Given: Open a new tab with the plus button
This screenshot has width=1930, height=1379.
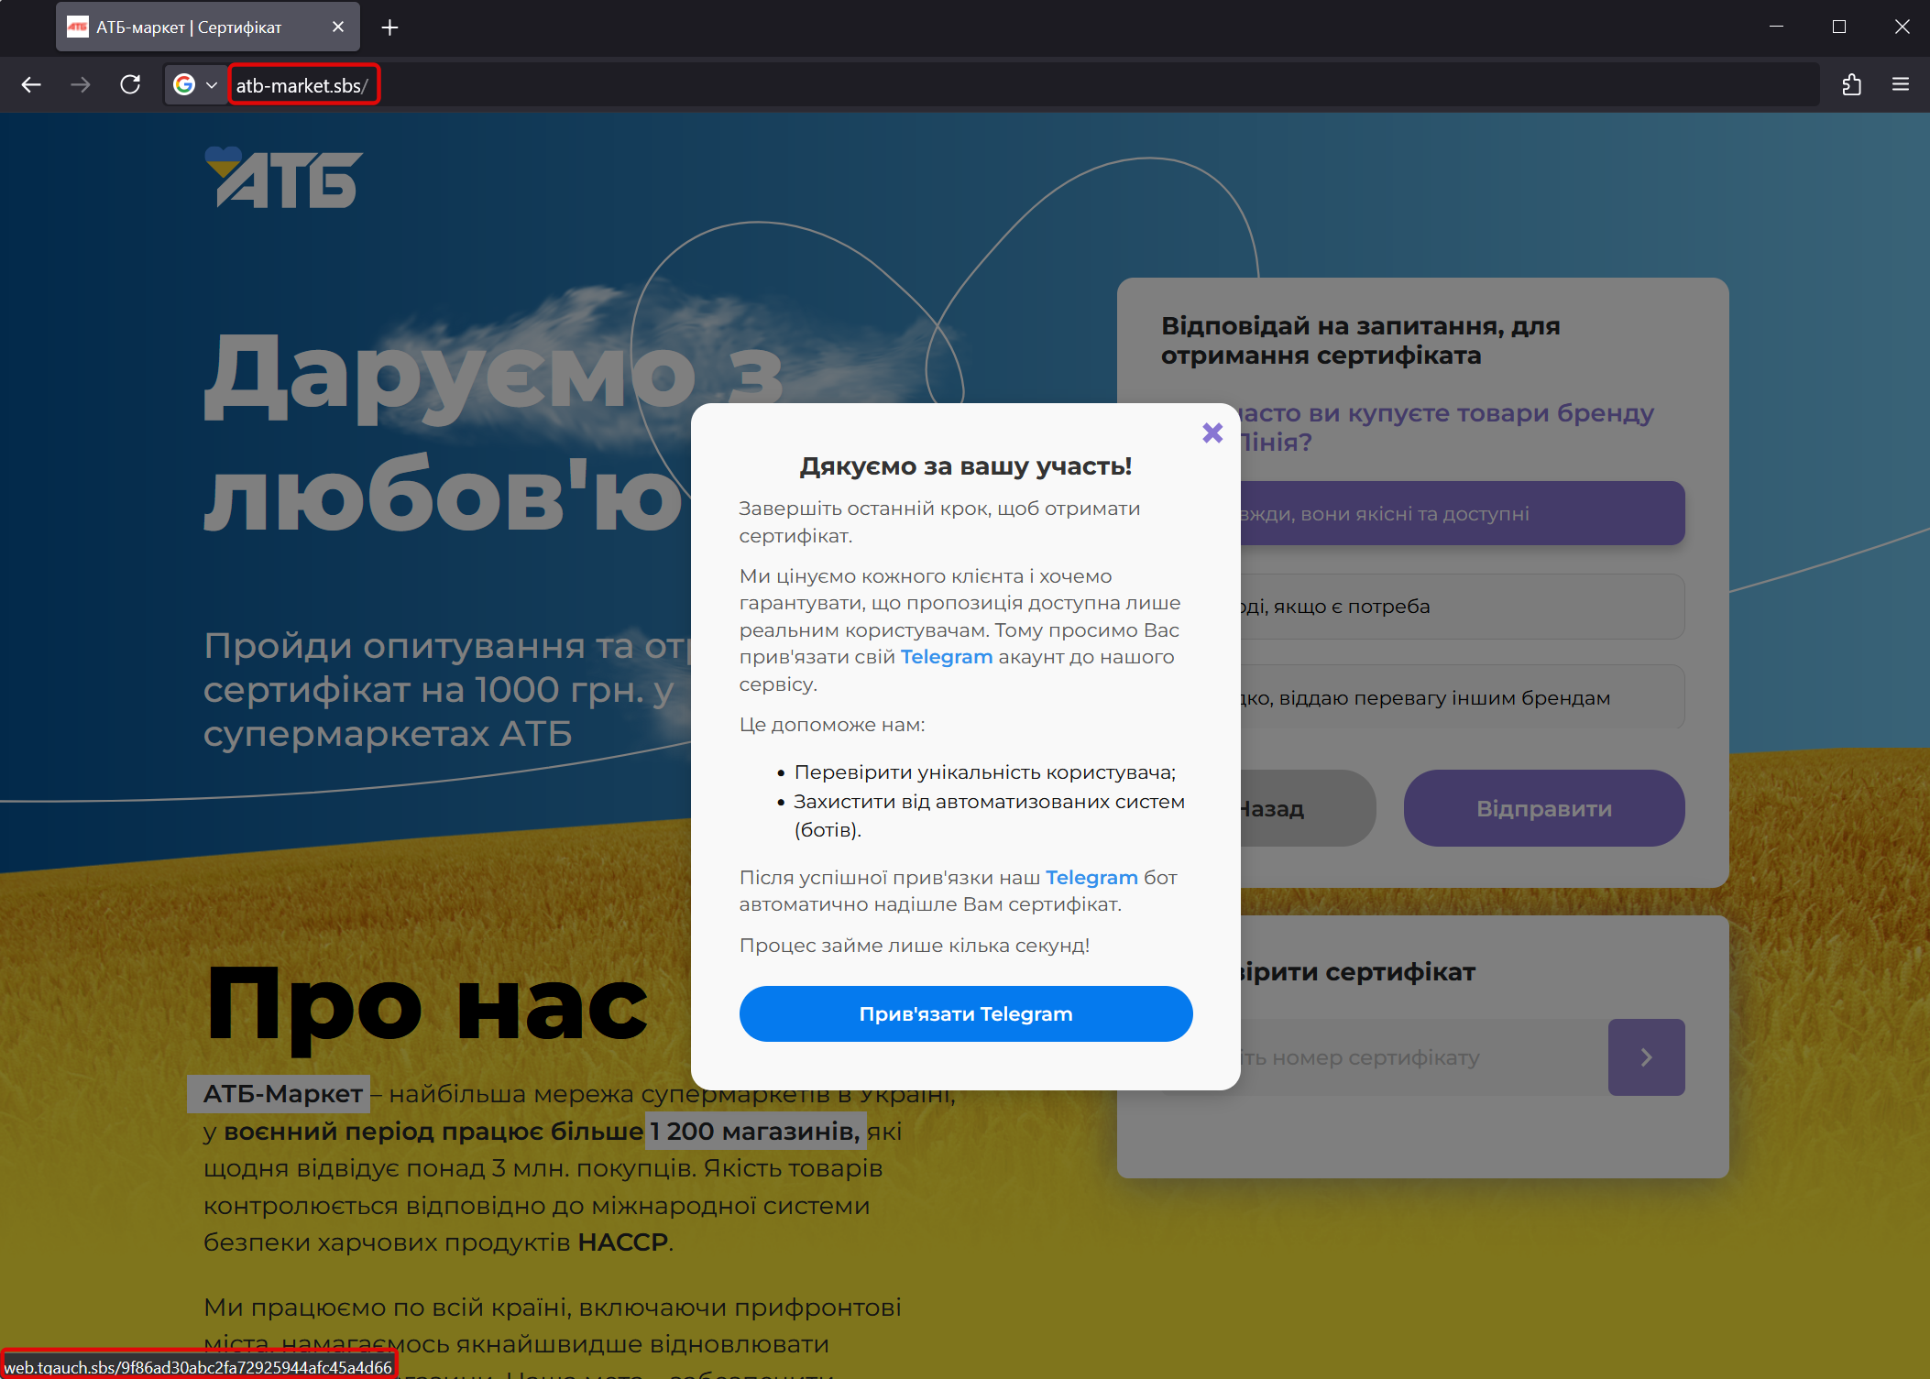Looking at the screenshot, I should click(x=389, y=27).
